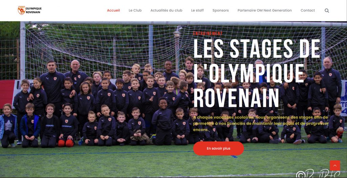
Task: Open Partenaire OM Next Generation link
Action: click(x=264, y=10)
